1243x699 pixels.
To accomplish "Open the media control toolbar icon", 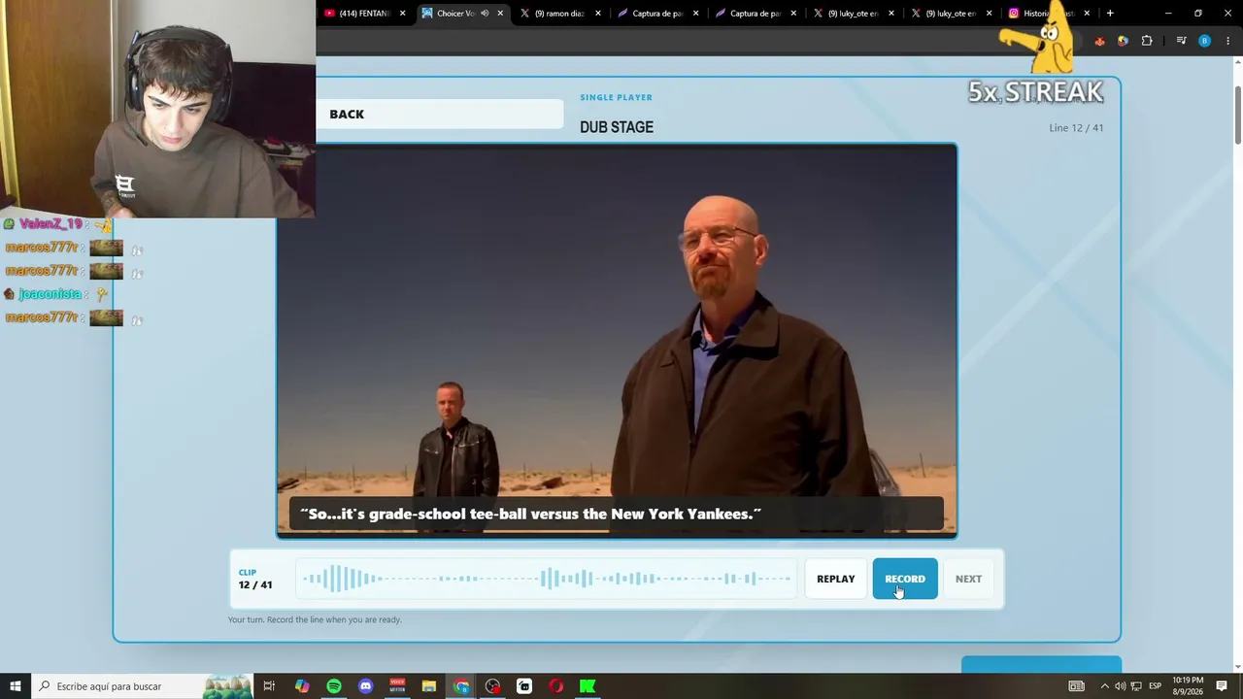I will pyautogui.click(x=1181, y=41).
